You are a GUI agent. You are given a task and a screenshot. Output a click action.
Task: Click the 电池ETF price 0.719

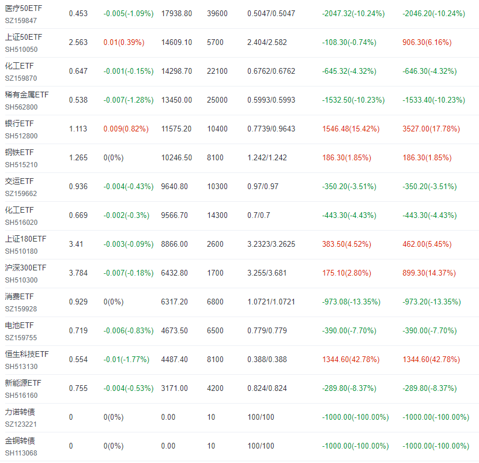click(x=78, y=330)
